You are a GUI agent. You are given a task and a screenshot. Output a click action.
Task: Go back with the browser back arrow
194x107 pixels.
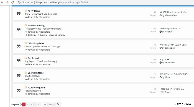pos(2,2)
